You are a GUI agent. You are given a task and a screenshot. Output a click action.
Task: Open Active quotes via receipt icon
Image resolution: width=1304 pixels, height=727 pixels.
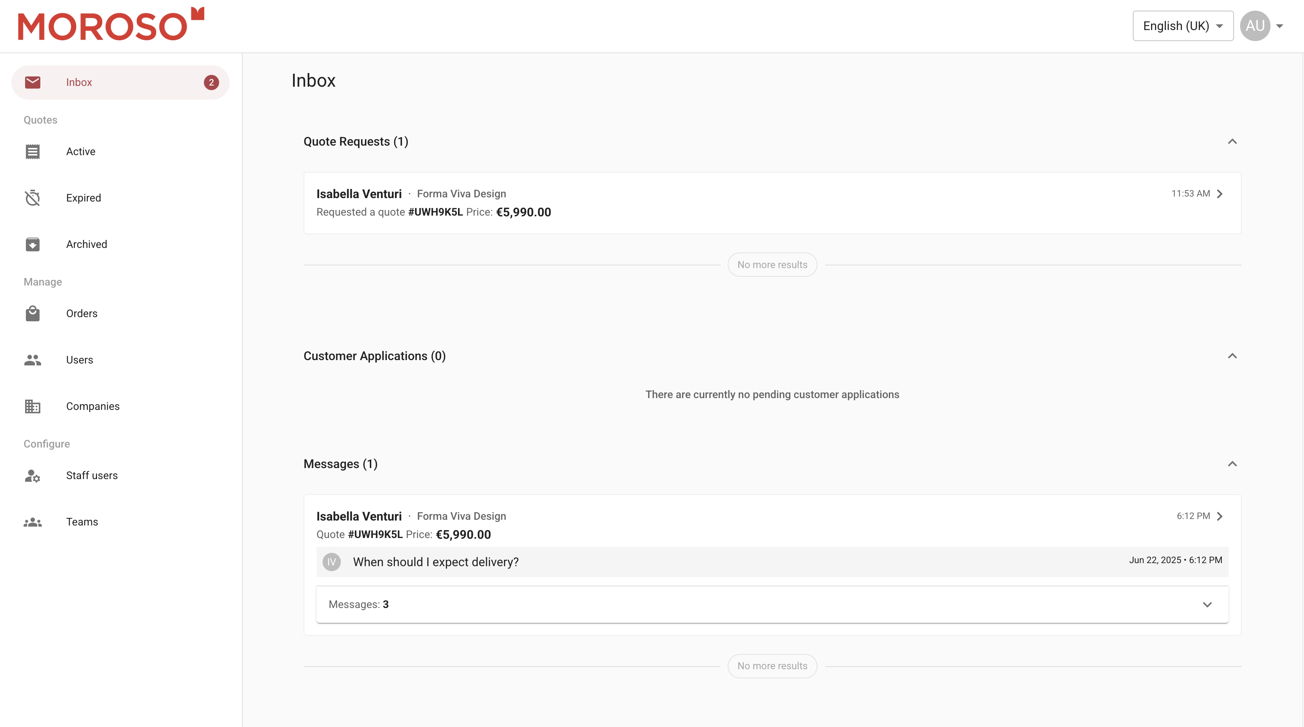point(32,151)
